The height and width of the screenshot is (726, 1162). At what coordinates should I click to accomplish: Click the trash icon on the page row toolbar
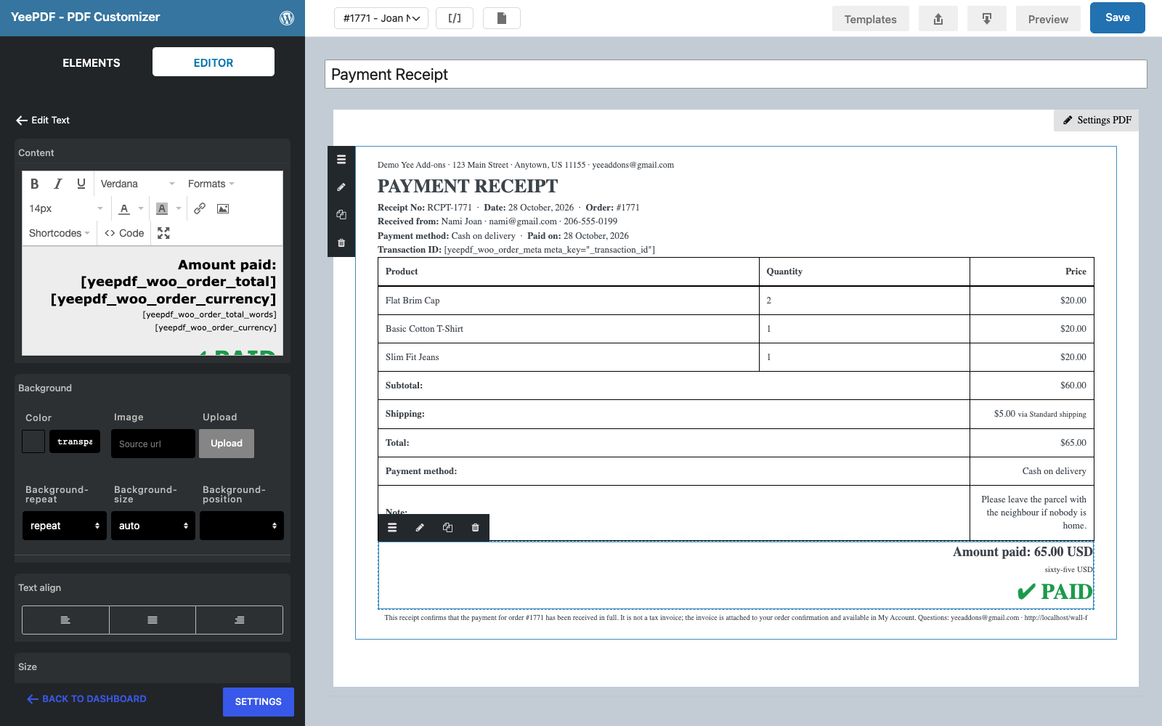(341, 243)
